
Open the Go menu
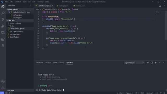point(29,2)
